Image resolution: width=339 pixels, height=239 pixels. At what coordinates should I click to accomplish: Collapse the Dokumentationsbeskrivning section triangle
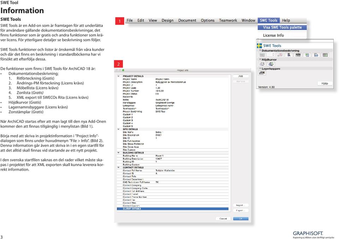[x=260, y=50]
